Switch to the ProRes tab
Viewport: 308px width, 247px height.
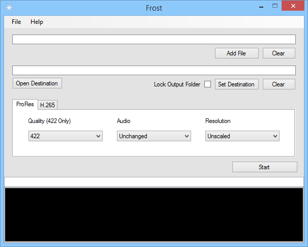[x=25, y=104]
